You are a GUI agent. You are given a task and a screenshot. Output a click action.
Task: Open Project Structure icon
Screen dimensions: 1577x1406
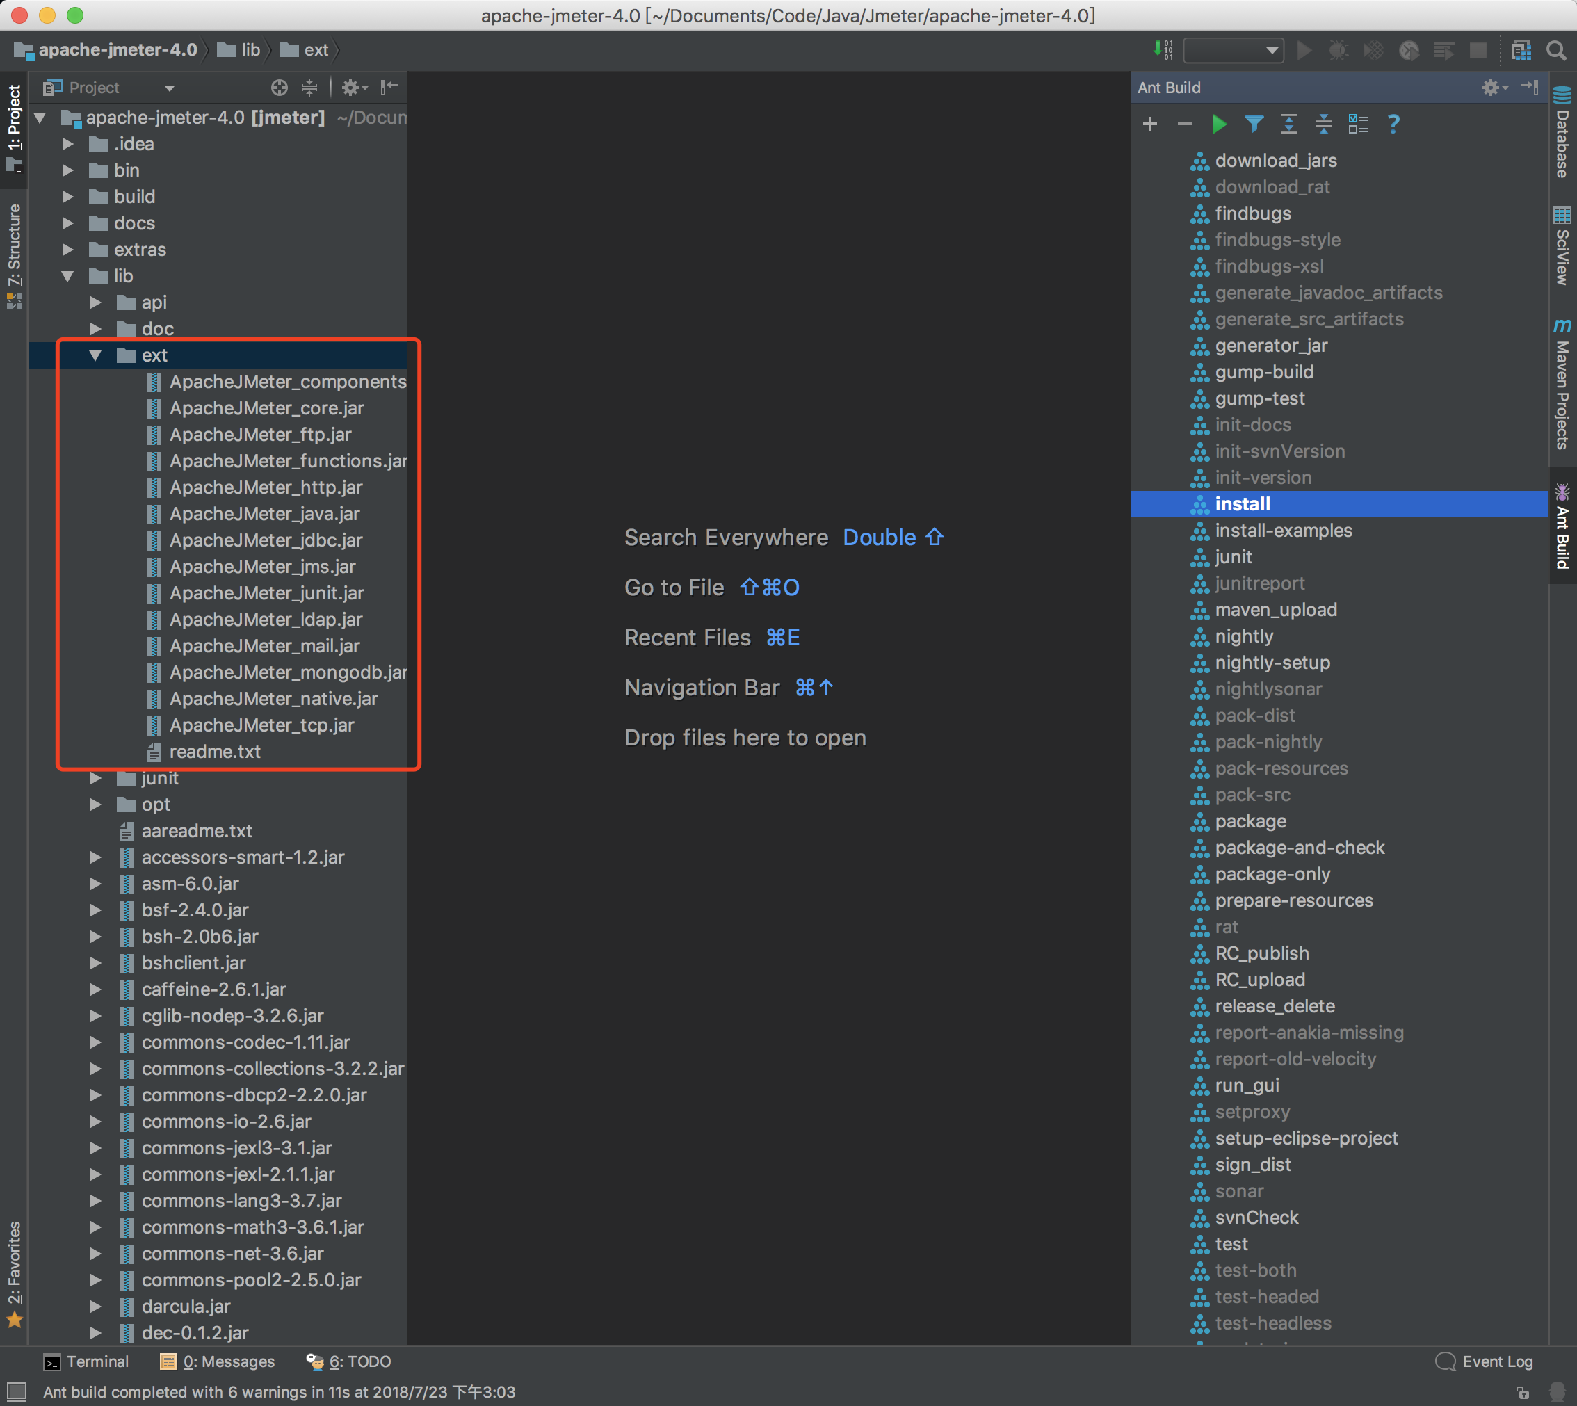pos(1521,51)
